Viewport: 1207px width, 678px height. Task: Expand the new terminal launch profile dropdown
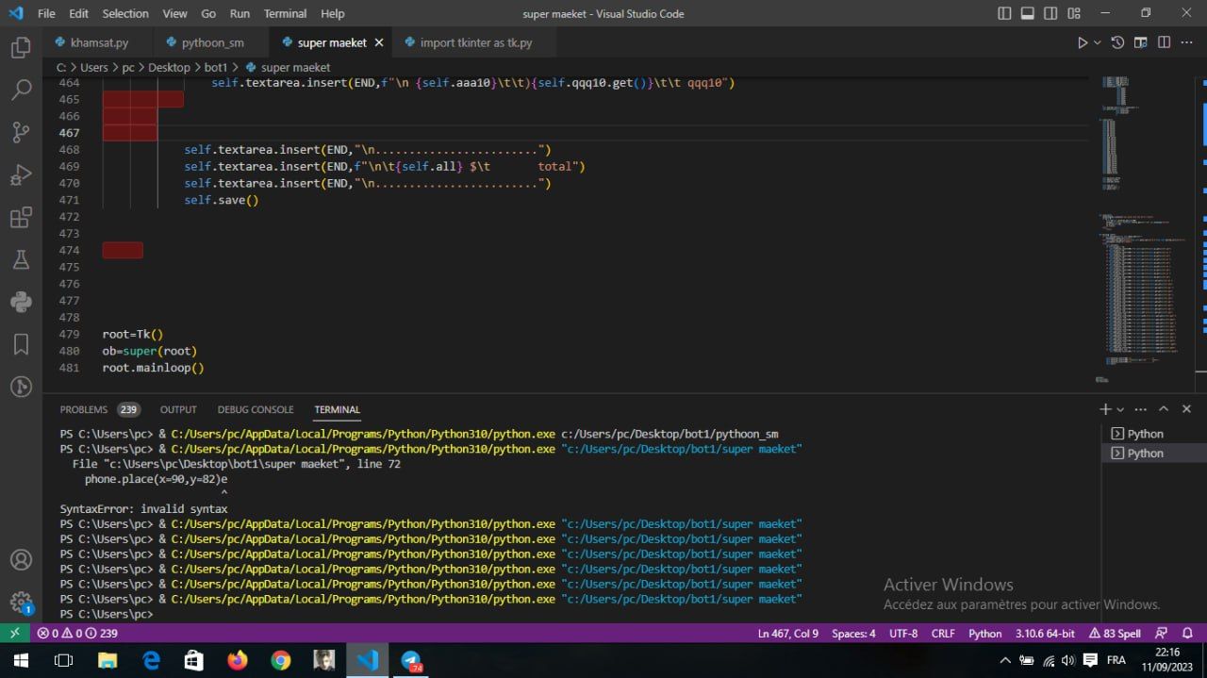click(x=1120, y=409)
